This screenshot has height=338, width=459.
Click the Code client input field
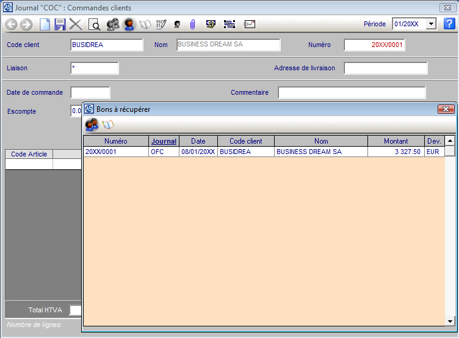click(107, 45)
